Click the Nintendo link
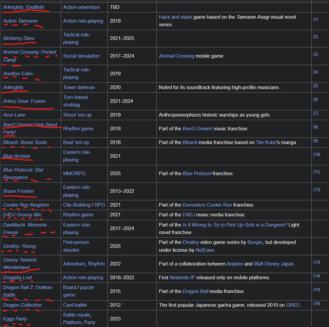329x327 pixels. (182, 278)
